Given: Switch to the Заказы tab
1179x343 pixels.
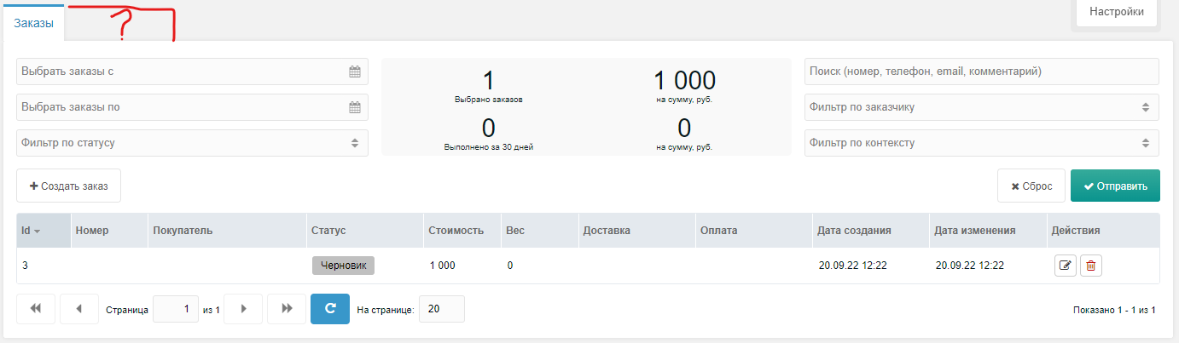Looking at the screenshot, I should (x=34, y=24).
